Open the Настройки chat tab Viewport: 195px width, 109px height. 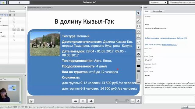[157, 11]
